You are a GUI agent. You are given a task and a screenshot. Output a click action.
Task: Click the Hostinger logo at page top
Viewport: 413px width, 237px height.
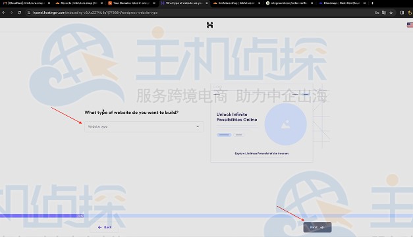pyautogui.click(x=209, y=25)
